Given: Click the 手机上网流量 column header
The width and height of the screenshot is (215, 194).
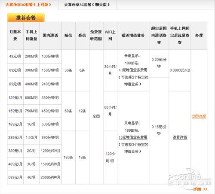Looking at the screenshot, I should pos(31,35).
